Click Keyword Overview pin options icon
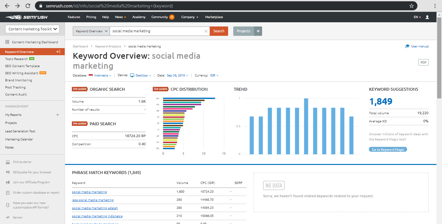Image resolution: width=442 pixels, height=224 pixels. pyautogui.click(x=58, y=52)
